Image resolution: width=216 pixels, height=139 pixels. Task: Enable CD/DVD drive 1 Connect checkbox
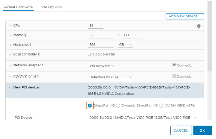pyautogui.click(x=174, y=76)
